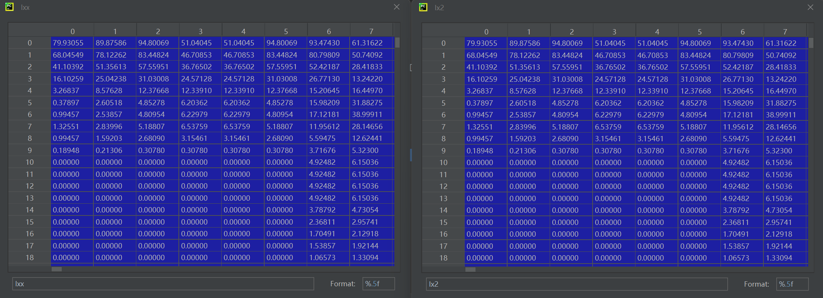Select cell 28.14656 in the Ix2 table
This screenshot has width=823, height=298.
pyautogui.click(x=785, y=127)
